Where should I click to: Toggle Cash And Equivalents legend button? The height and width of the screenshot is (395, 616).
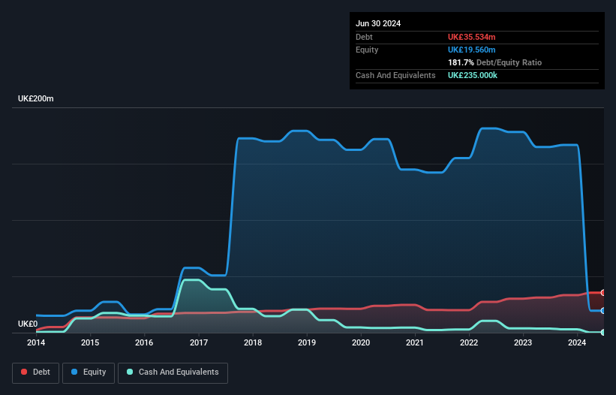[173, 372]
